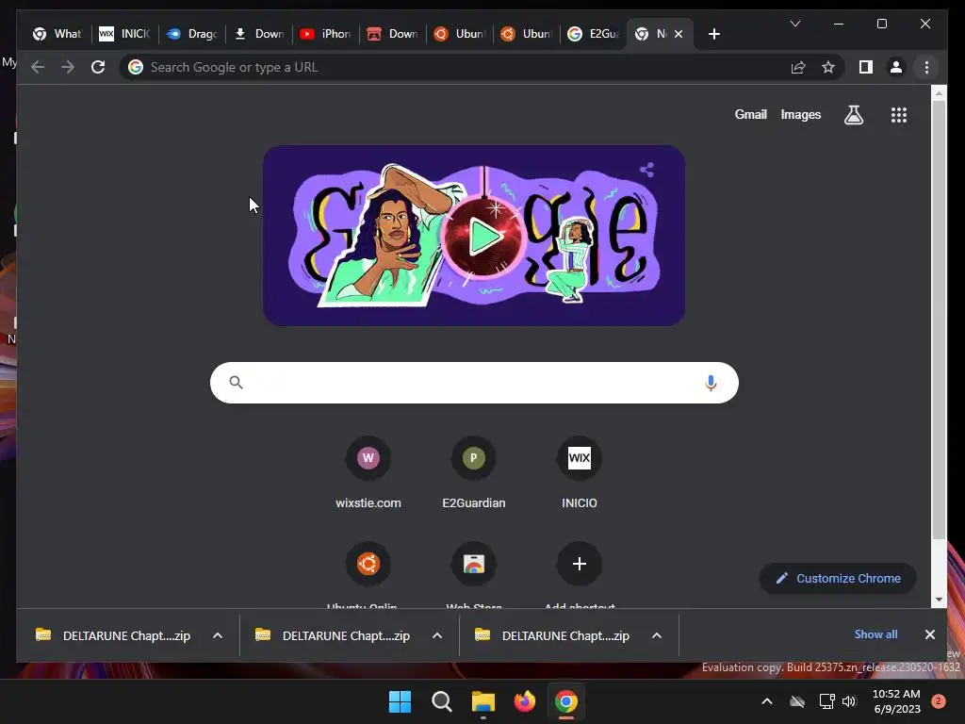Open the tab search dropdown
This screenshot has height=724, width=965.
[x=795, y=24]
